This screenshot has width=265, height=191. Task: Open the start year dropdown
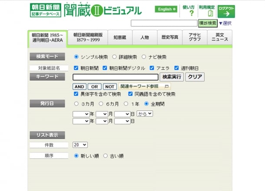pyautogui.click(x=81, y=114)
